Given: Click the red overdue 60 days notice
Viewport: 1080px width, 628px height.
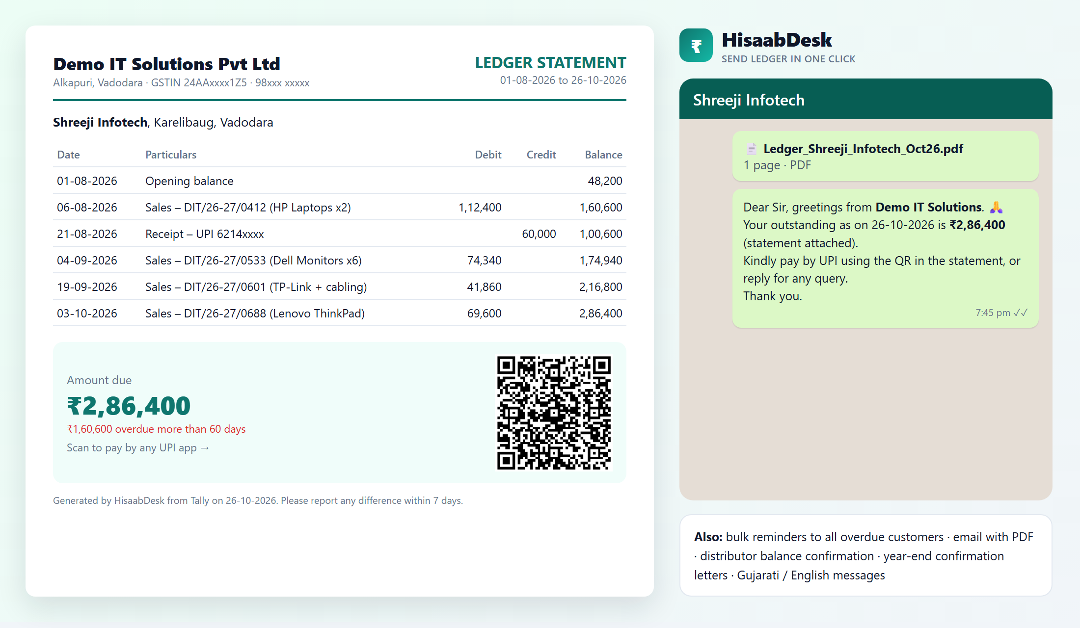Looking at the screenshot, I should pos(156,429).
